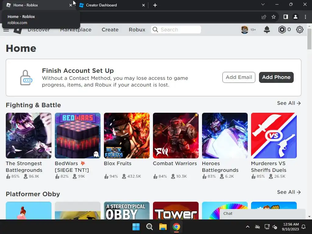This screenshot has height=234, width=312.
Task: Switch to the Creator Dashboard tab
Action: click(x=112, y=5)
